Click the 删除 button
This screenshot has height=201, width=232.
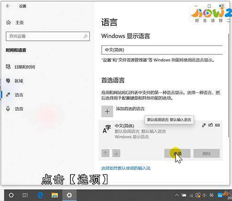tap(206, 154)
